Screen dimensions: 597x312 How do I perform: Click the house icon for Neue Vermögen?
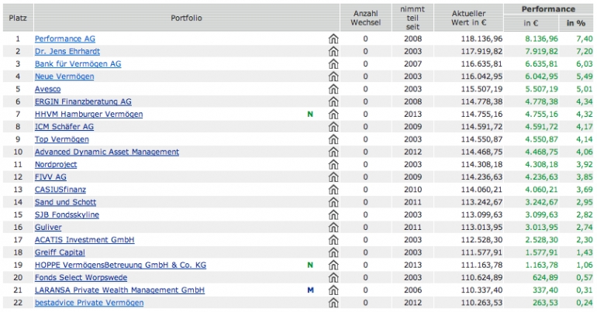click(333, 77)
